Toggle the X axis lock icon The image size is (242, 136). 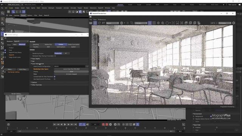(14, 12)
